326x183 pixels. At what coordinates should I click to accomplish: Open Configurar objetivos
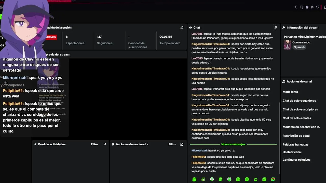[x=296, y=160]
